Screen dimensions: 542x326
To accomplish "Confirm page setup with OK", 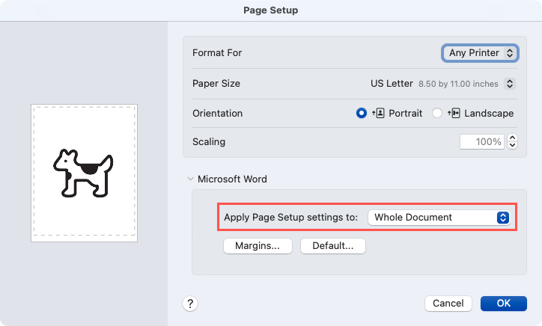I will tap(504, 304).
